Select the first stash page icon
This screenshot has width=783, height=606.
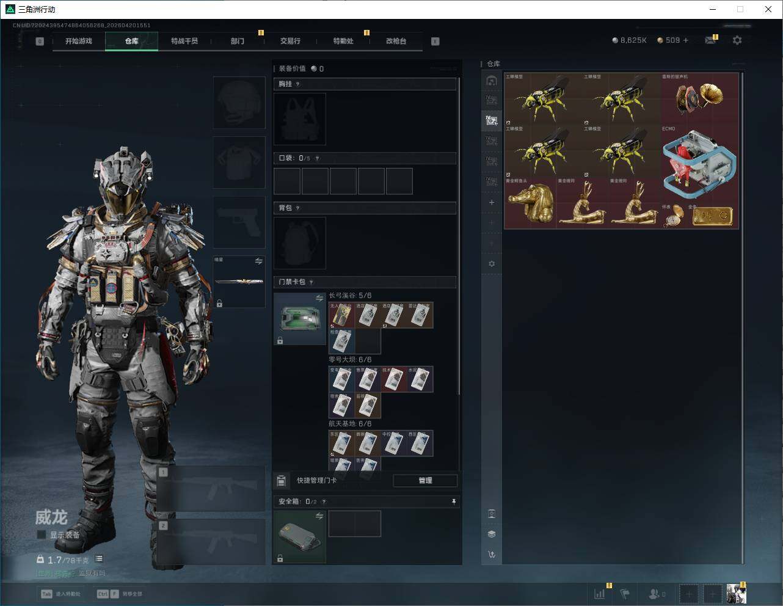pos(492,81)
